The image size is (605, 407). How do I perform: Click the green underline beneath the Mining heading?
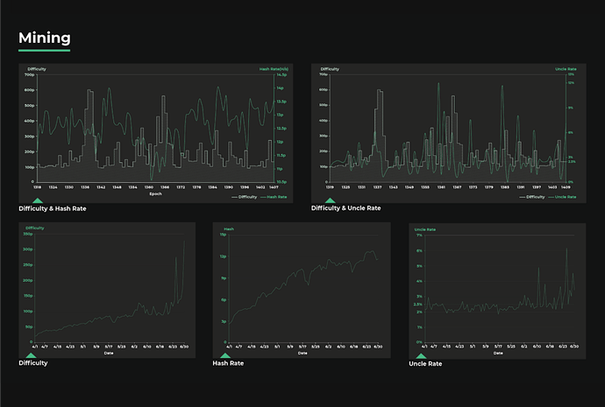[44, 51]
